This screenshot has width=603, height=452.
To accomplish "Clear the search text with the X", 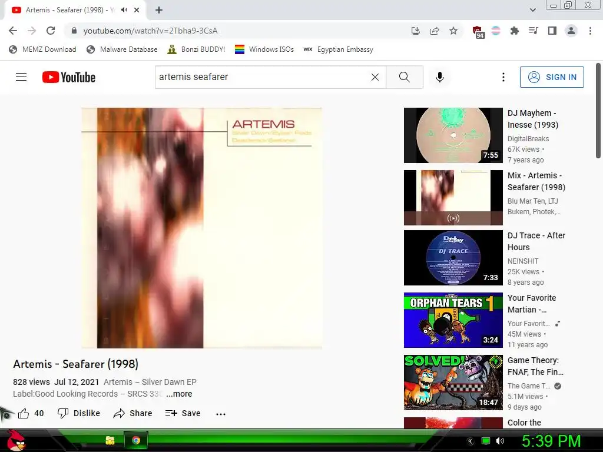I will coord(375,77).
